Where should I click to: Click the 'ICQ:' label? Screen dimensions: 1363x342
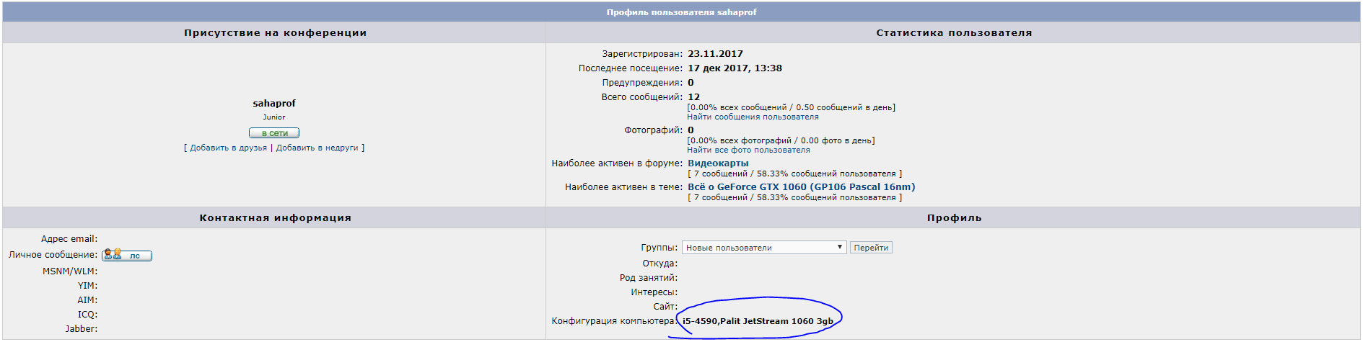pyautogui.click(x=87, y=315)
